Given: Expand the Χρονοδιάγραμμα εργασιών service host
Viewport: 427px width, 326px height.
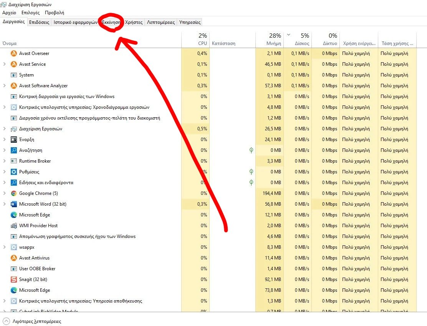Looking at the screenshot, I should tap(4, 107).
